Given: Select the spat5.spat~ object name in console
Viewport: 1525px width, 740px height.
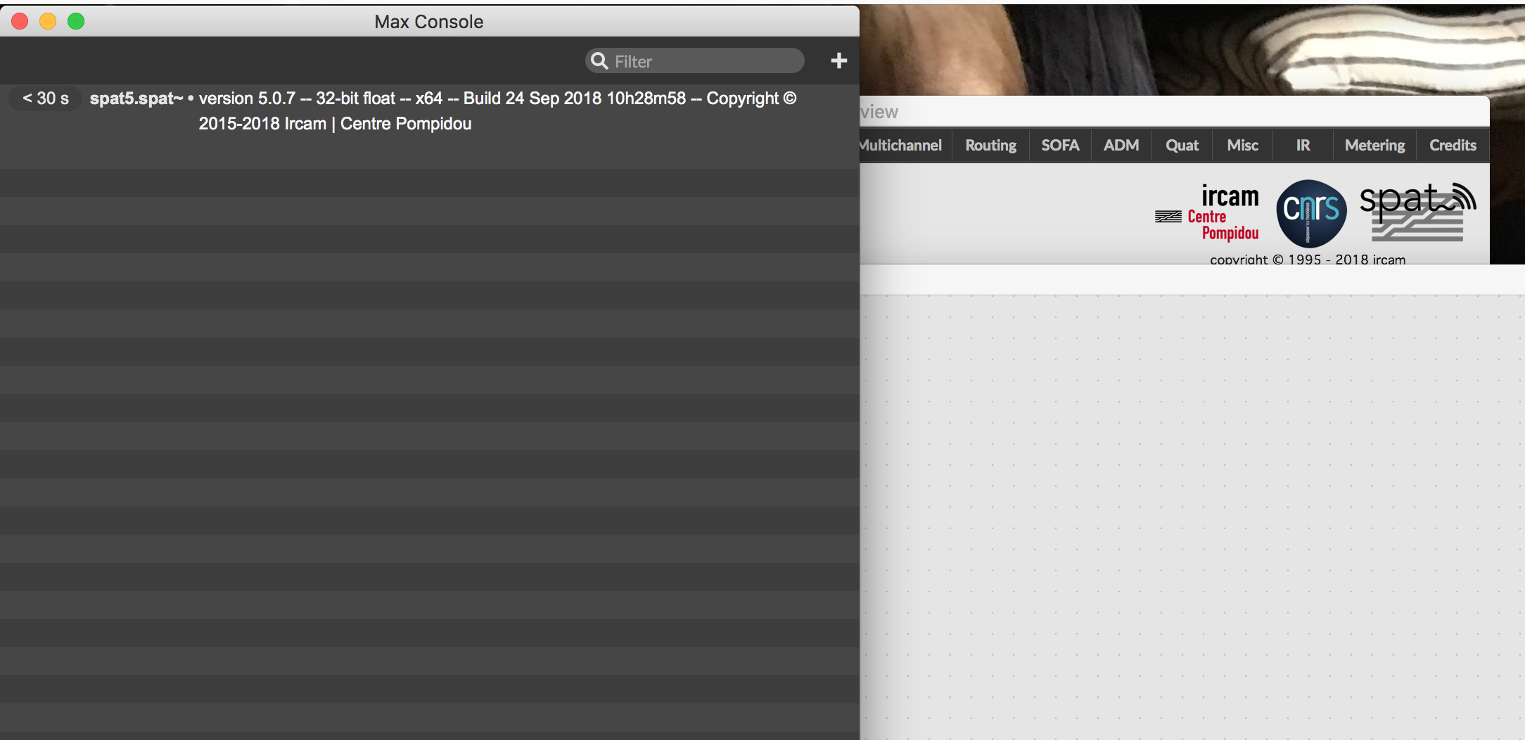Looking at the screenshot, I should (x=136, y=98).
